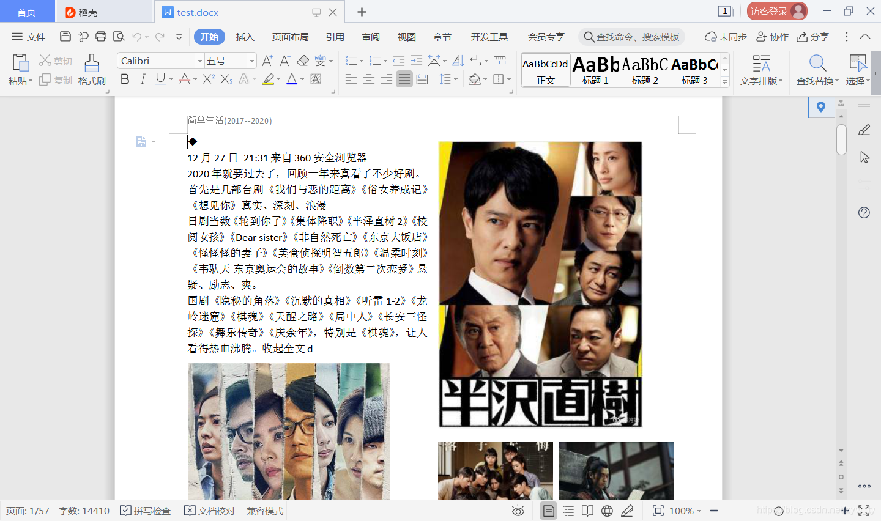Expand the underline style dropdown arrow
Screen dimensions: 881x521
tap(171, 79)
